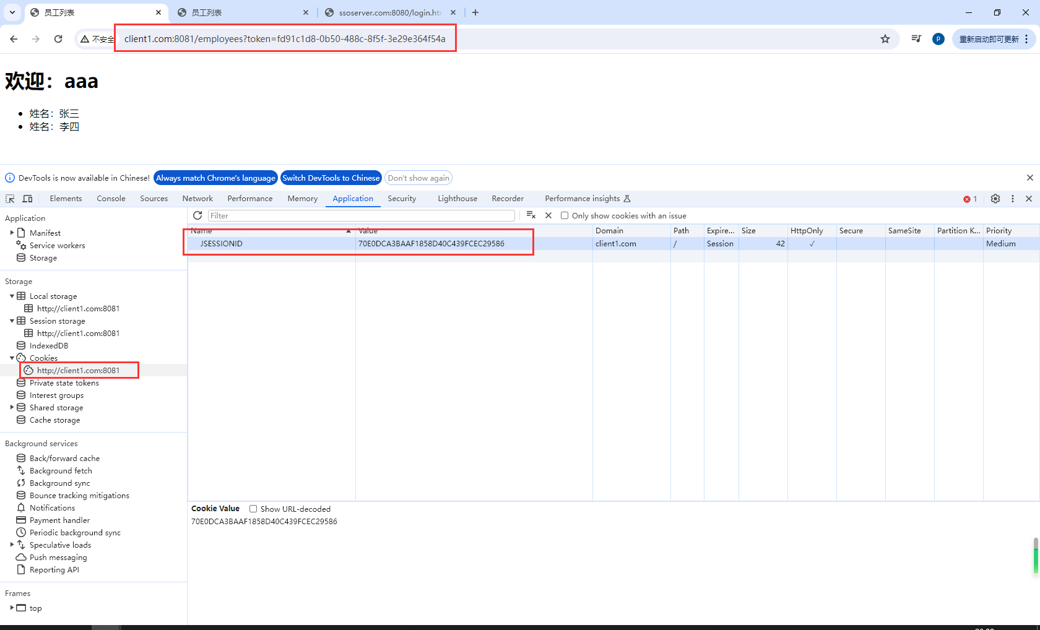Close the ssoserver.com browser tab

pos(453,12)
